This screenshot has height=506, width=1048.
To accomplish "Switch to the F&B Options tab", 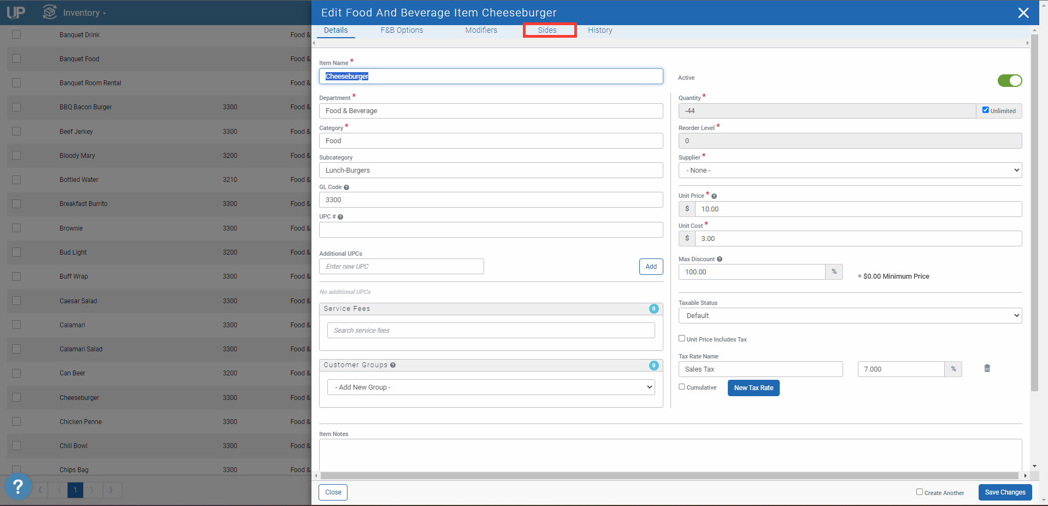I will click(402, 31).
